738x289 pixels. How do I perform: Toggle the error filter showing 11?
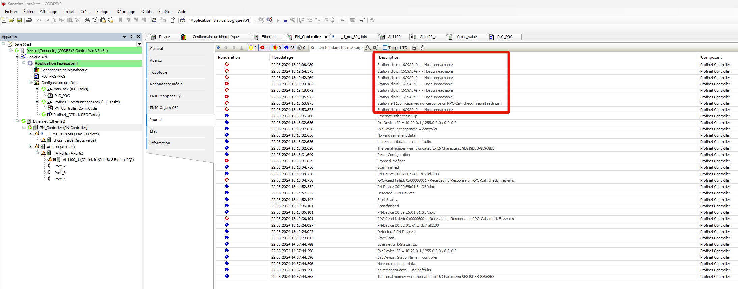(265, 48)
